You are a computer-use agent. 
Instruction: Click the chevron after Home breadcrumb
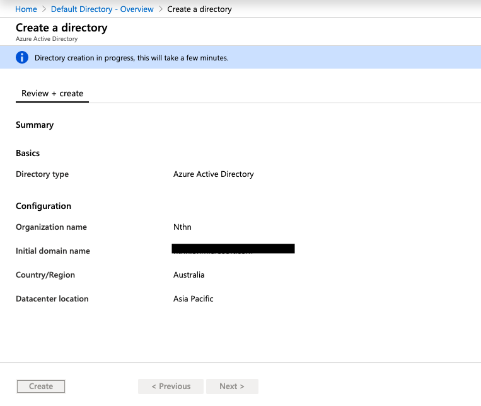click(44, 9)
